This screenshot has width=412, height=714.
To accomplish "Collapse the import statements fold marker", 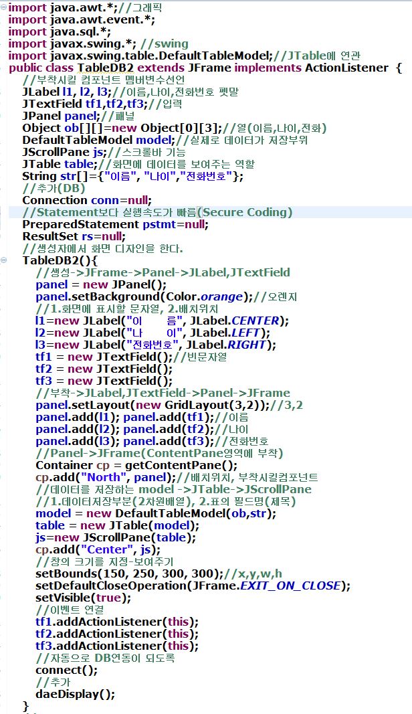I will click(x=3, y=8).
